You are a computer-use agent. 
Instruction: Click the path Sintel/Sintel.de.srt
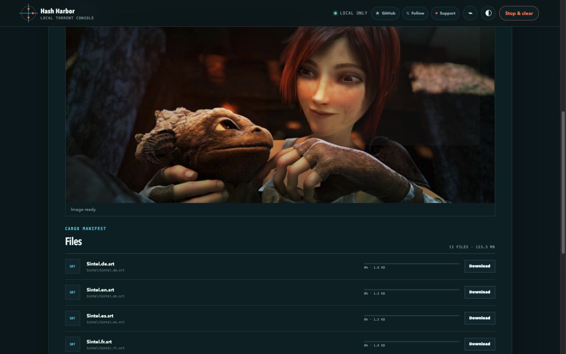[105, 270]
